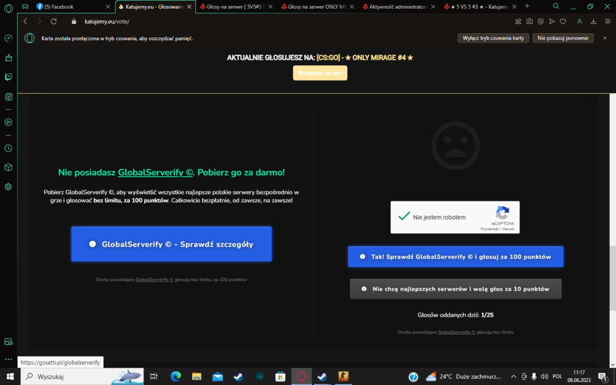This screenshot has width=616, height=385.
Task: Open GX Corner gamepad icon
Action: pyautogui.click(x=25, y=6)
